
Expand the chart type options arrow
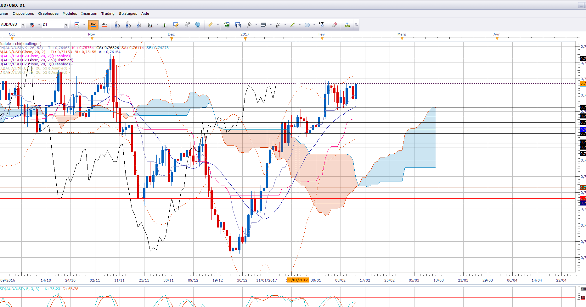pos(84,25)
